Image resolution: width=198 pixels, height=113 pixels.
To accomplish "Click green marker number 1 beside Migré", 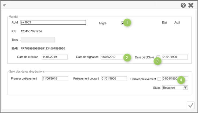I will point(128,22).
